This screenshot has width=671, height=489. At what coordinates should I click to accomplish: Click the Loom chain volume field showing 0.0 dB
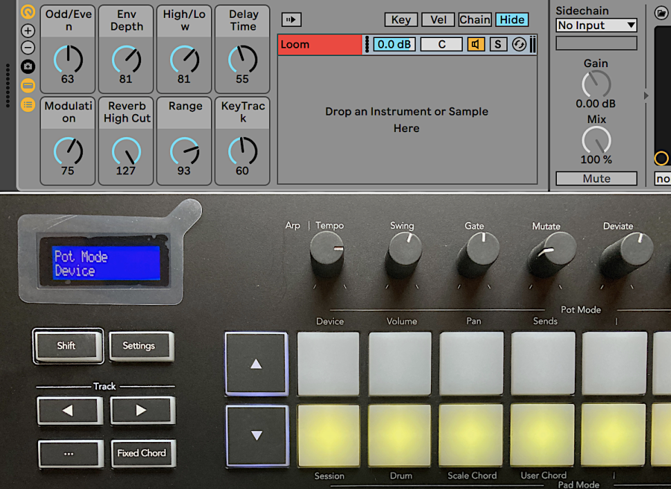coord(394,45)
